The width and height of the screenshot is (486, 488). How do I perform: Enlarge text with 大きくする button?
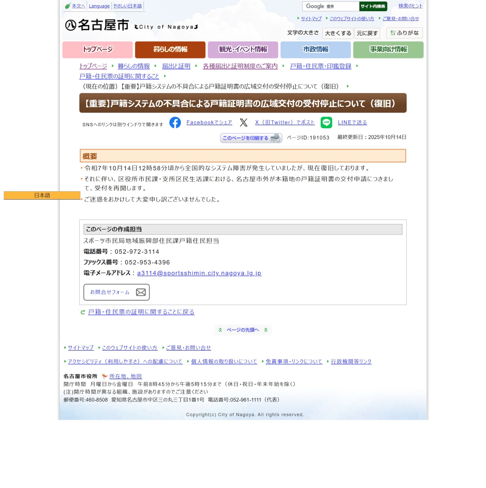tap(338, 33)
